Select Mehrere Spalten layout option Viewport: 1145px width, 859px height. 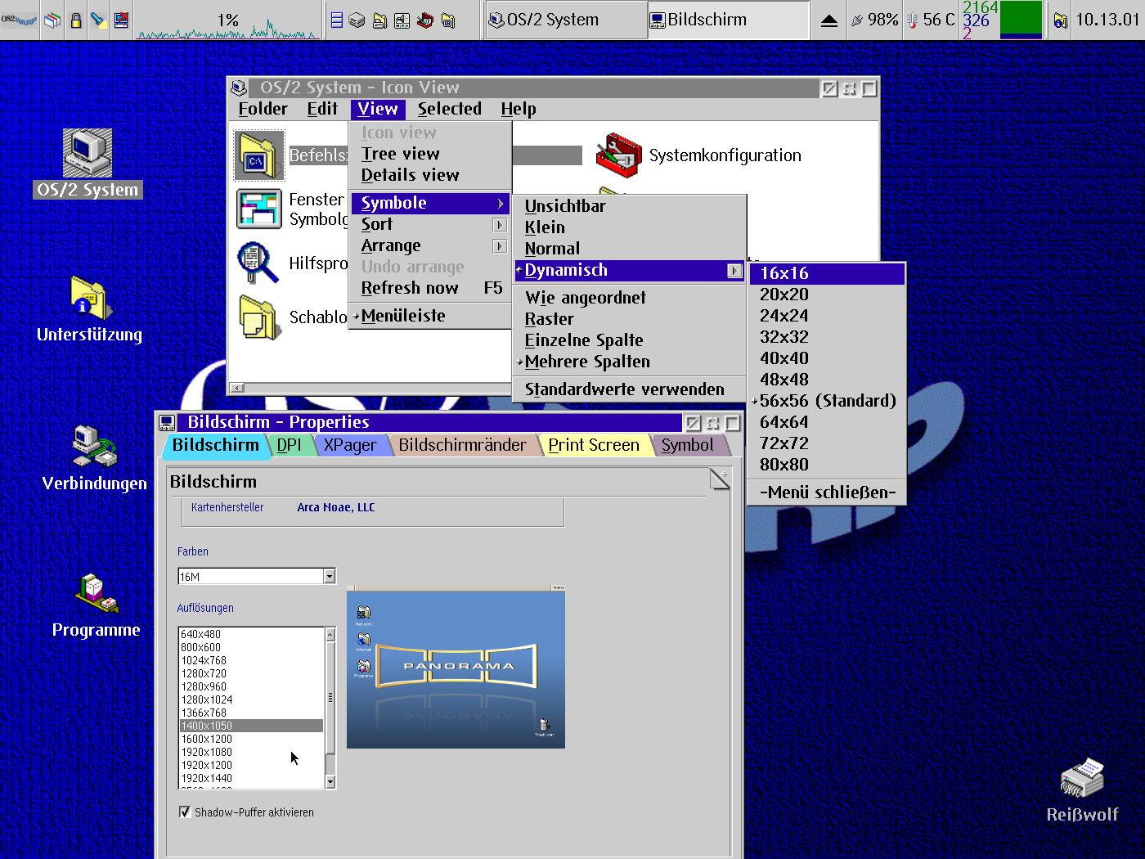click(630, 362)
